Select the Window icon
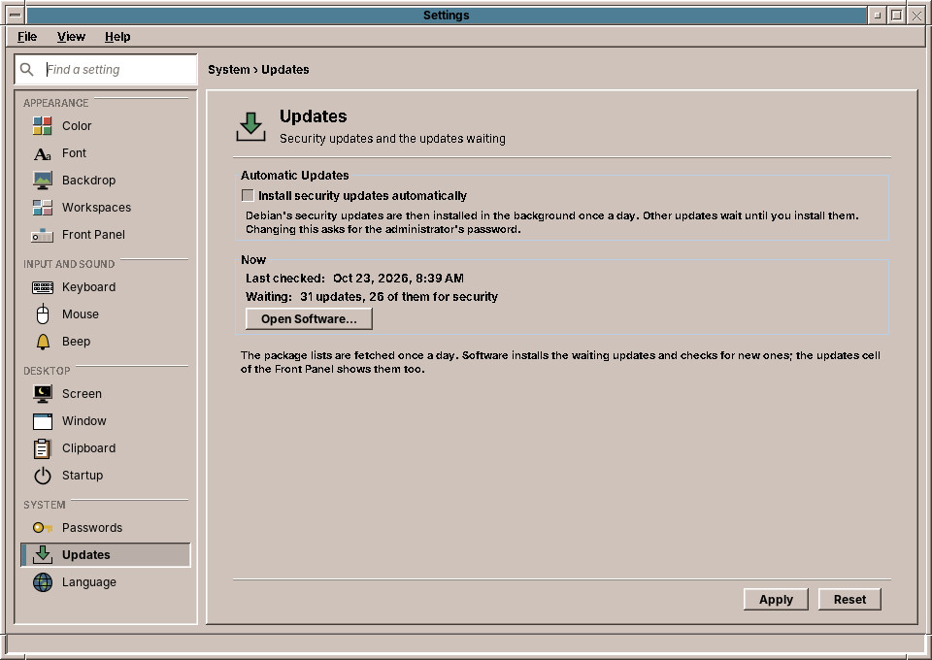The width and height of the screenshot is (932, 660). (x=42, y=421)
